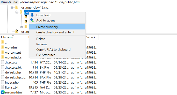Image resolution: width=177 pixels, height=95 pixels.
Task: Click the wp-admin folder icon
Action: click(3, 47)
